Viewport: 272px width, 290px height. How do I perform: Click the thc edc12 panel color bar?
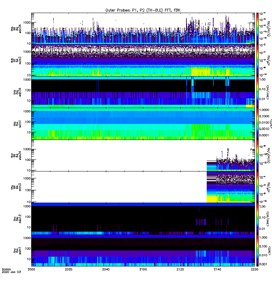click(257, 219)
